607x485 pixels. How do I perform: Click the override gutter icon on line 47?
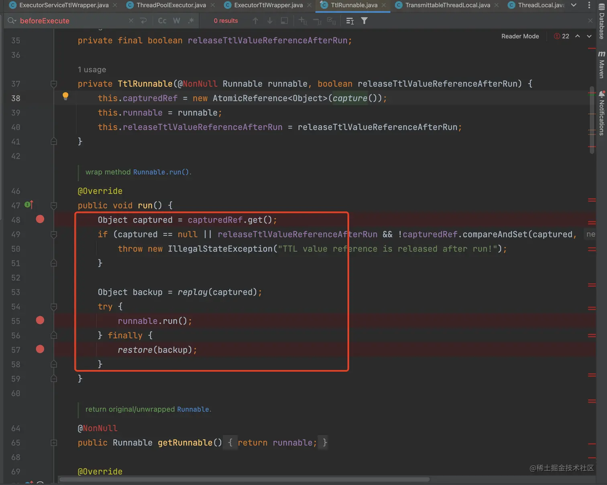click(x=29, y=205)
